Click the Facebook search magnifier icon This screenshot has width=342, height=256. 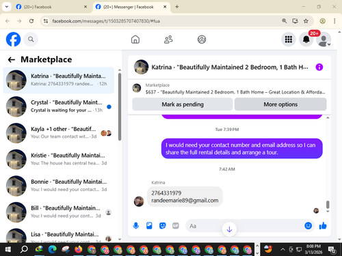31,40
